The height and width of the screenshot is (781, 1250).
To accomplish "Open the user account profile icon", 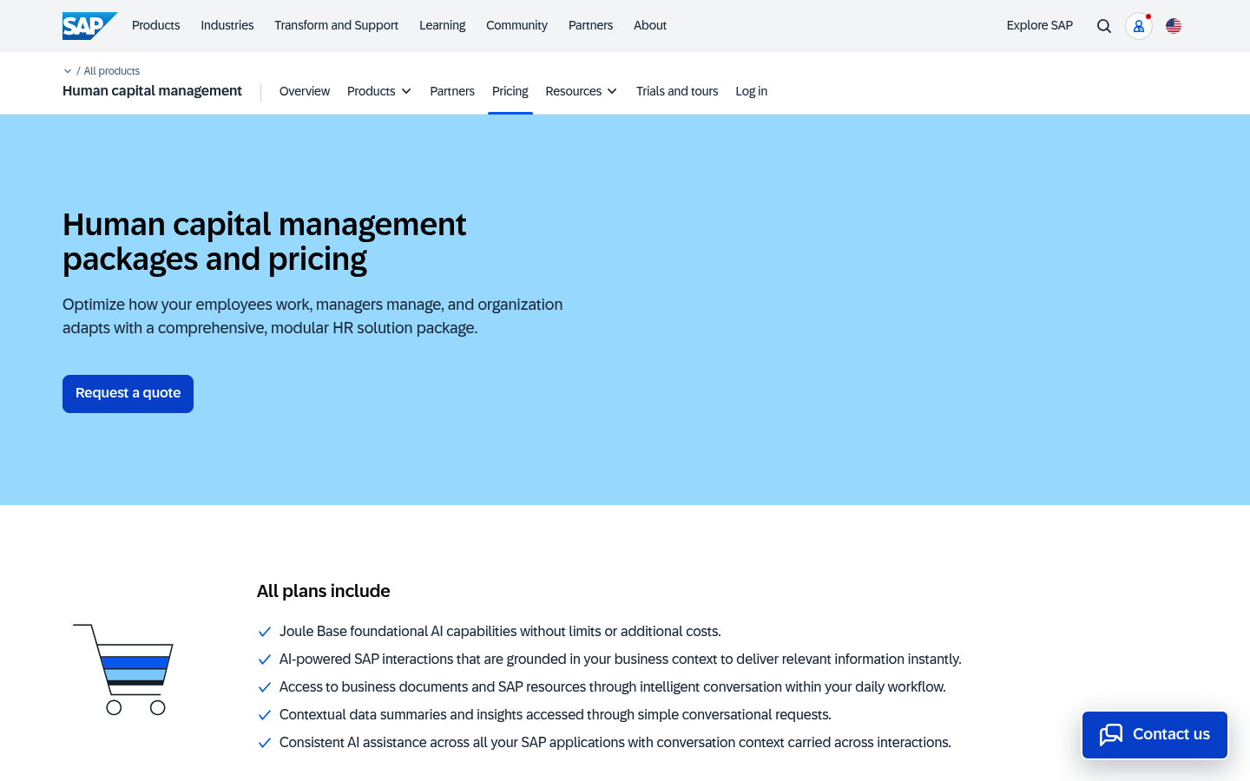I will [1139, 26].
